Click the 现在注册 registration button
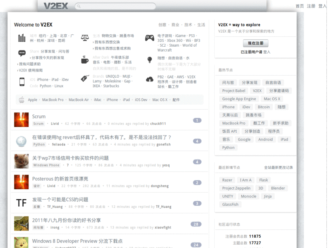The width and height of the screenshot is (331, 248). pyautogui.click(x=255, y=43)
